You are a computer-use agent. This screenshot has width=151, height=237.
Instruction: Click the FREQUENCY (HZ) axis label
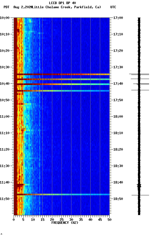65,223
